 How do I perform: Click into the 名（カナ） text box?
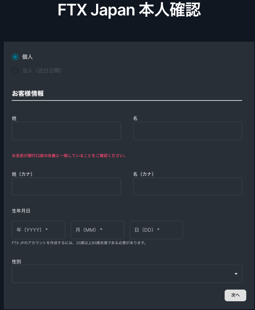[187, 186]
